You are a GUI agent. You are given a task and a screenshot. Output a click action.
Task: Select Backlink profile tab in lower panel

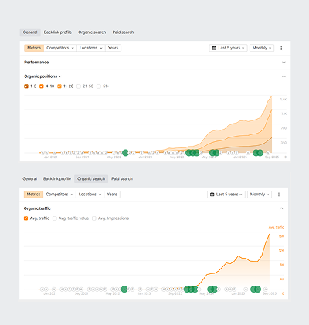pos(57,178)
